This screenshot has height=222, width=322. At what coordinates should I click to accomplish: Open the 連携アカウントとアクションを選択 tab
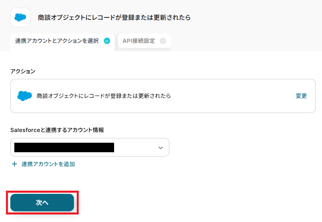[x=56, y=41]
